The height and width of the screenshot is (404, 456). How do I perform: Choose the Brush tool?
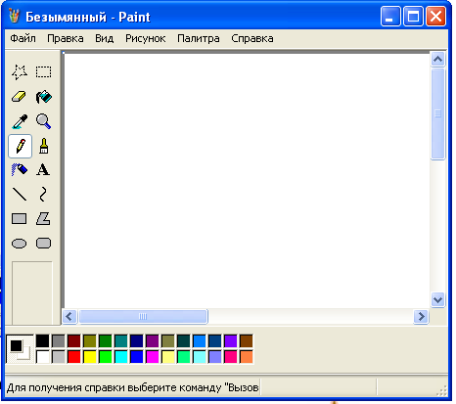pos(43,146)
